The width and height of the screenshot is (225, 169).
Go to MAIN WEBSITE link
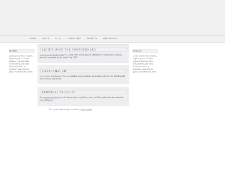click(110, 38)
